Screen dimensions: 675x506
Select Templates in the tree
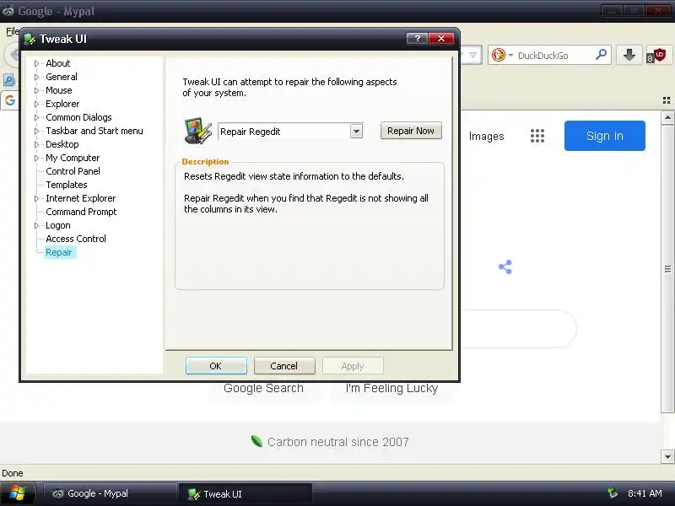coord(67,185)
